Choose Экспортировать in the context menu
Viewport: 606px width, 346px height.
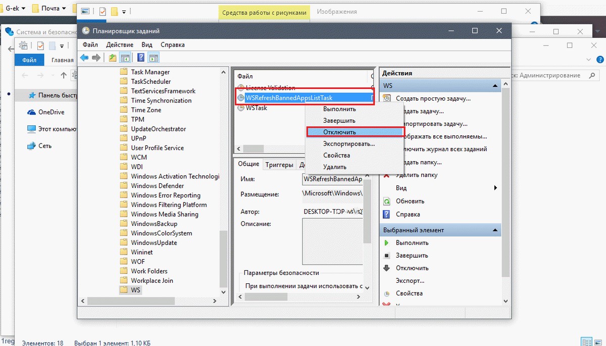pyautogui.click(x=354, y=144)
